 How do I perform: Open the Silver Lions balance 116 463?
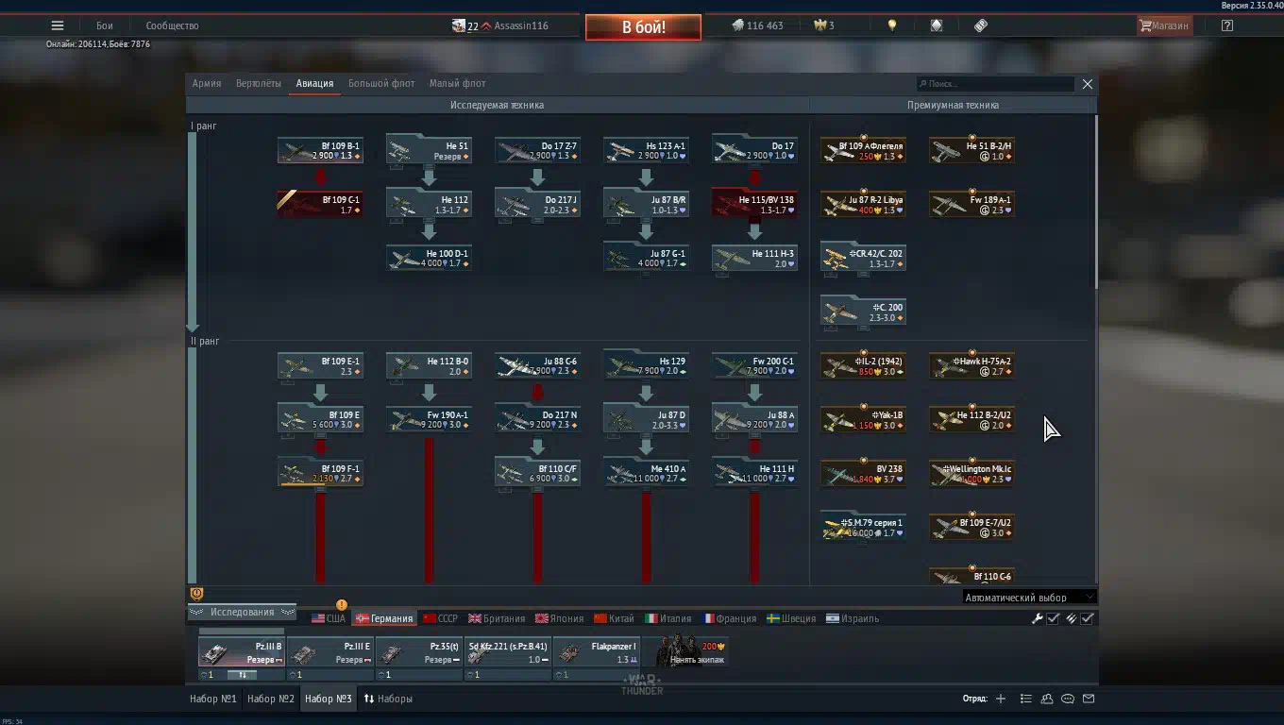757,25
